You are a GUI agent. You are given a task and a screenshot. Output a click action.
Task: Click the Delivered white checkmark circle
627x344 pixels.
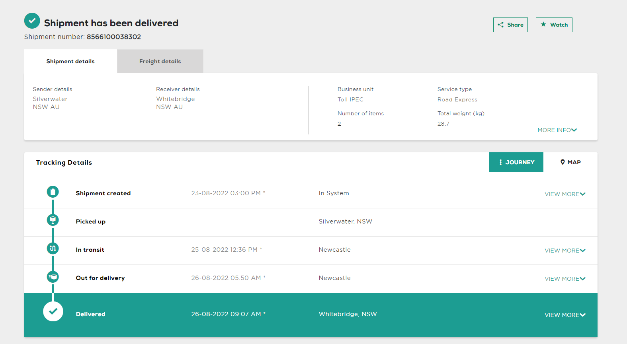tap(53, 311)
